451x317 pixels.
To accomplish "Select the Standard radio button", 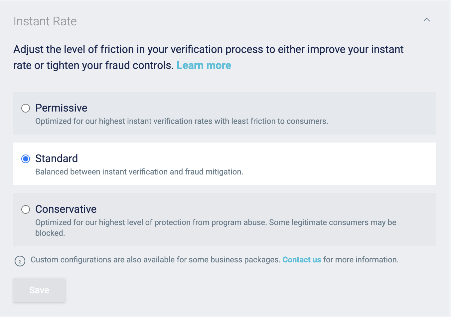I will point(26,159).
